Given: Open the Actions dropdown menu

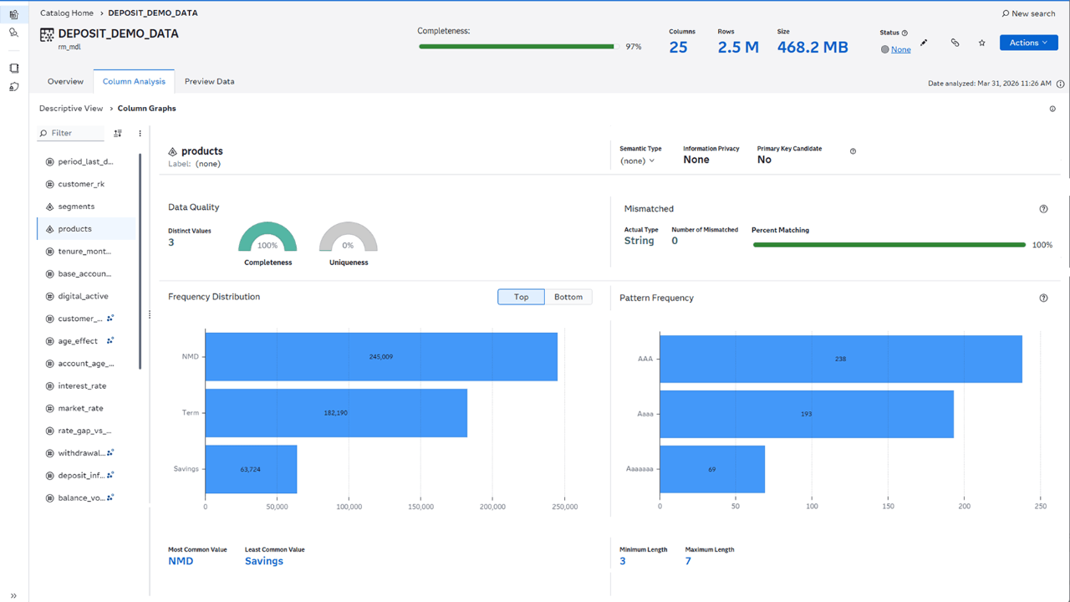Looking at the screenshot, I should click(x=1028, y=42).
